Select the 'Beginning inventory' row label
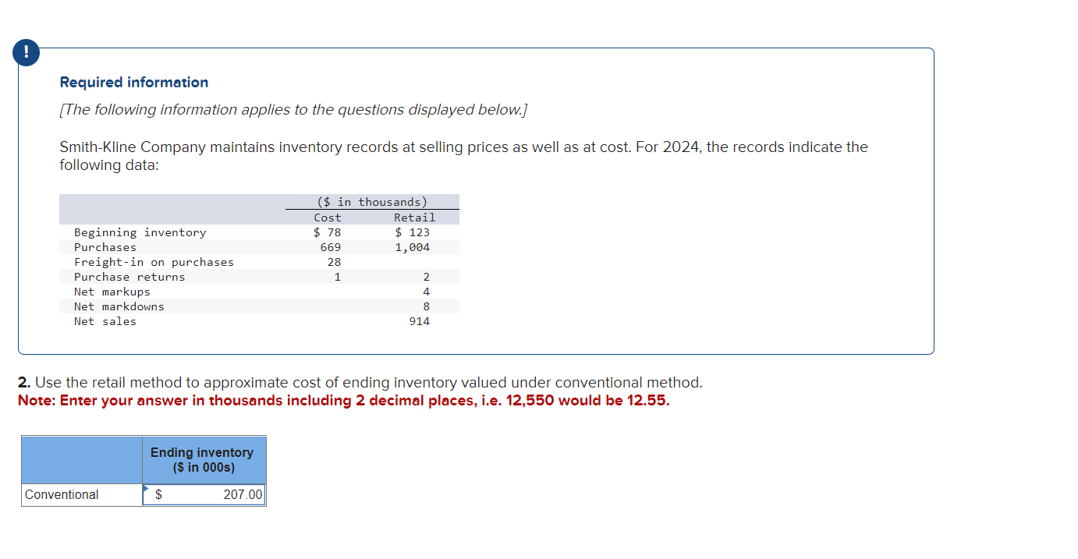The width and height of the screenshot is (1078, 559). pos(140,232)
